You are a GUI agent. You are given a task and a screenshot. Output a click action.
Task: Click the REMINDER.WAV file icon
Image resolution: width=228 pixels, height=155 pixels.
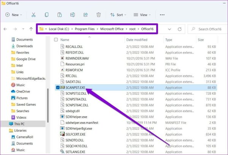click(62, 58)
